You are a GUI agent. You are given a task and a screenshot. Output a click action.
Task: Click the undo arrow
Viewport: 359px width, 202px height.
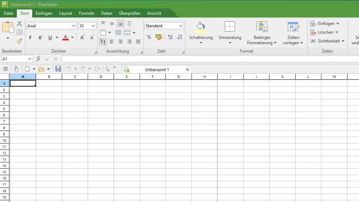click(x=69, y=69)
